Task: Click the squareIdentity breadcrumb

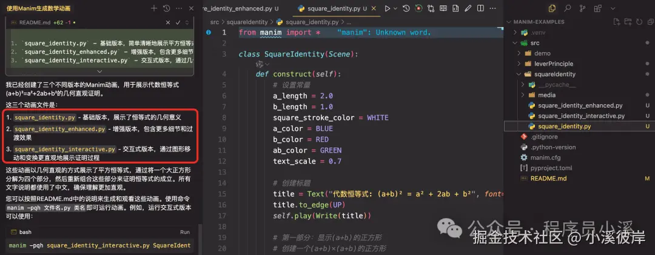Action: coord(248,22)
